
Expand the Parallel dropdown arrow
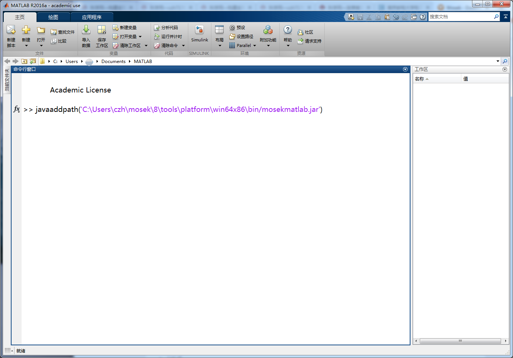[x=255, y=45]
